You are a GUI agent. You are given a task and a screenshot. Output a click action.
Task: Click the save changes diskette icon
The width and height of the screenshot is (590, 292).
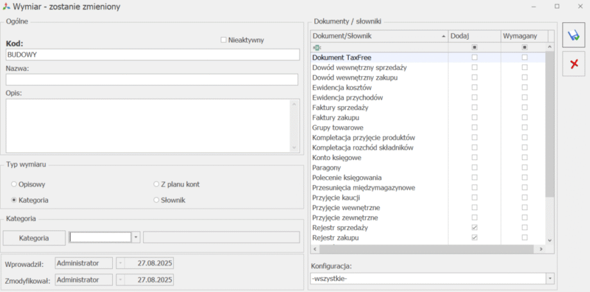pos(573,37)
